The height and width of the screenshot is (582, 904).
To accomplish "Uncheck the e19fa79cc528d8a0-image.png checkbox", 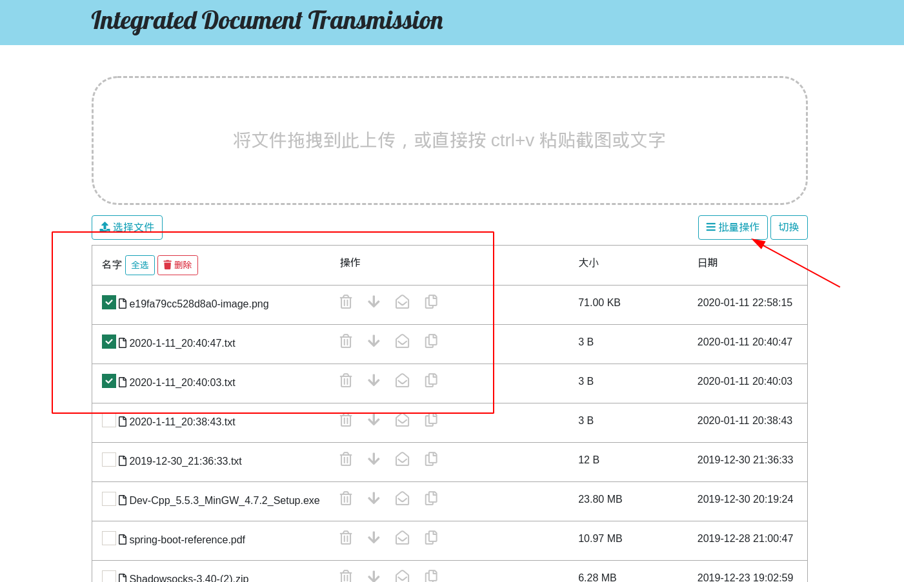I will pos(109,302).
